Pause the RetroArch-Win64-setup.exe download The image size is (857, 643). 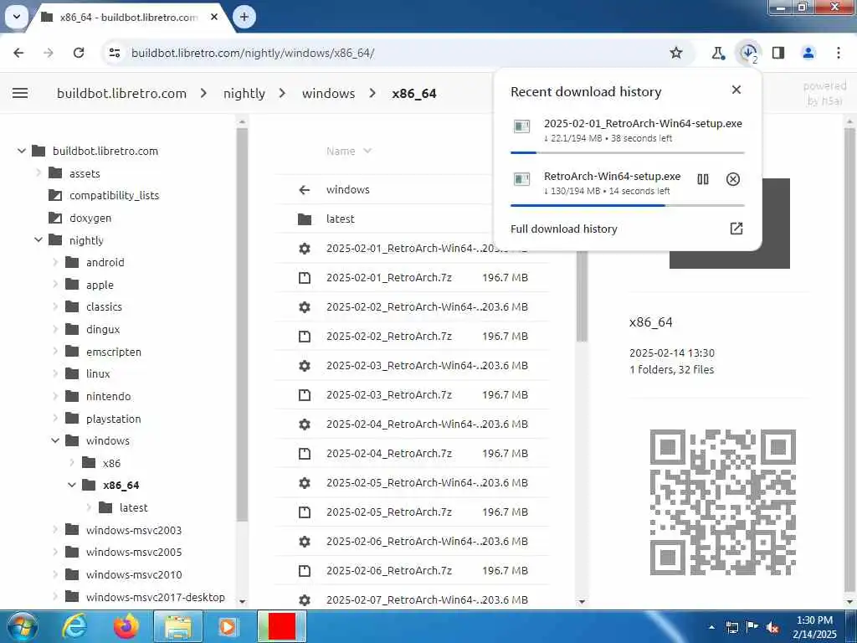(703, 179)
